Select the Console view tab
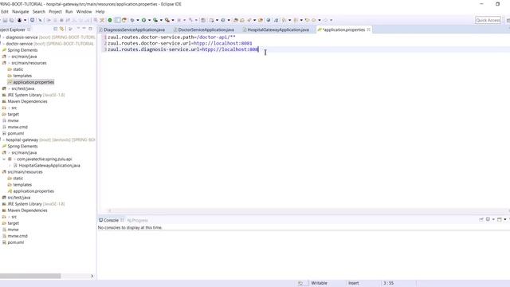Image resolution: width=510 pixels, height=287 pixels. point(111,220)
